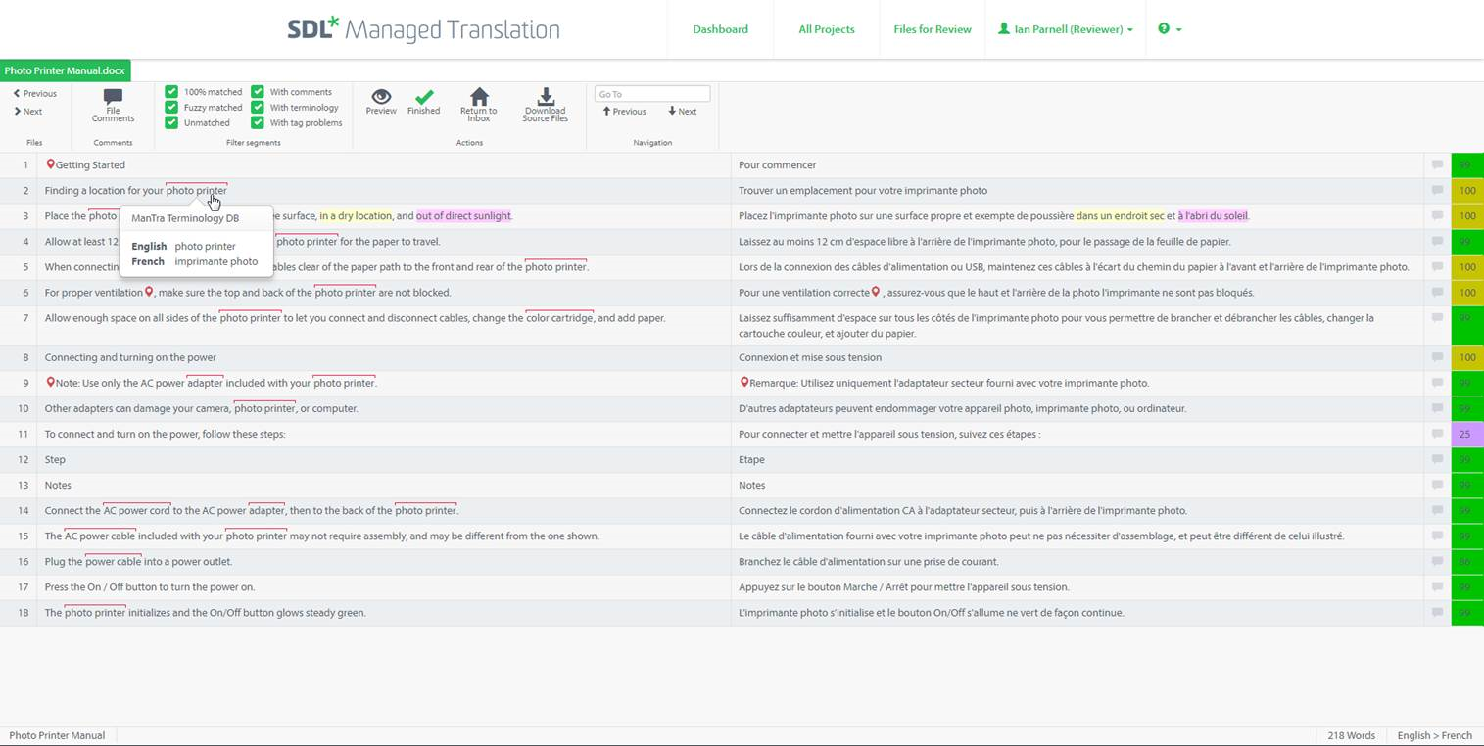
Task: Click comment icon for segment 7
Action: [1437, 317]
